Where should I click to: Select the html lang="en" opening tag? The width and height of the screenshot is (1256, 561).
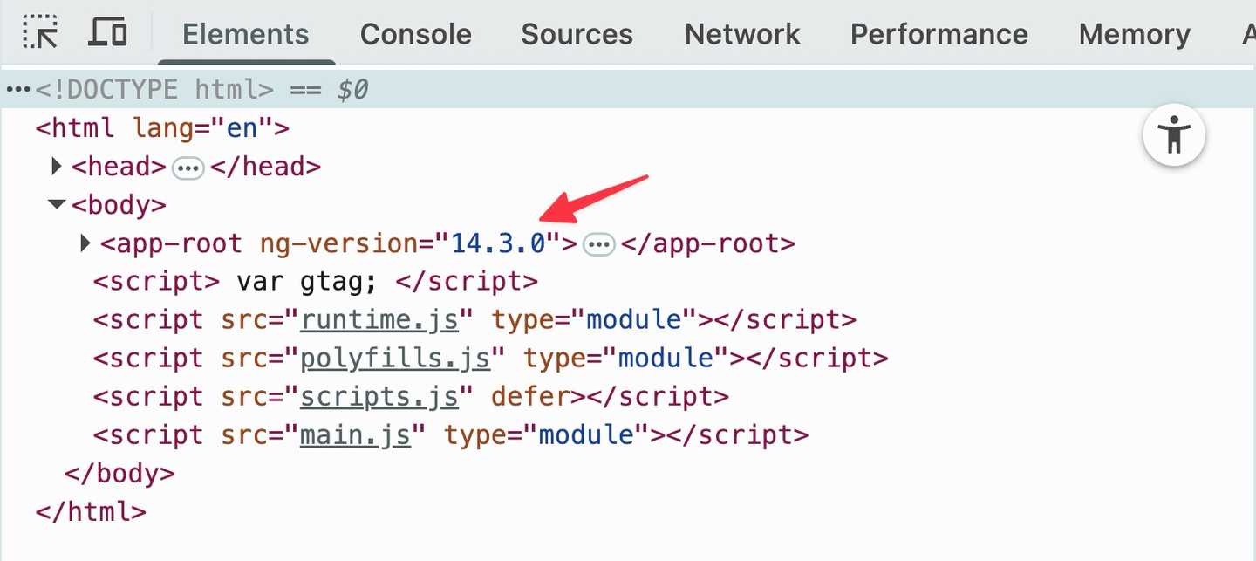(162, 128)
